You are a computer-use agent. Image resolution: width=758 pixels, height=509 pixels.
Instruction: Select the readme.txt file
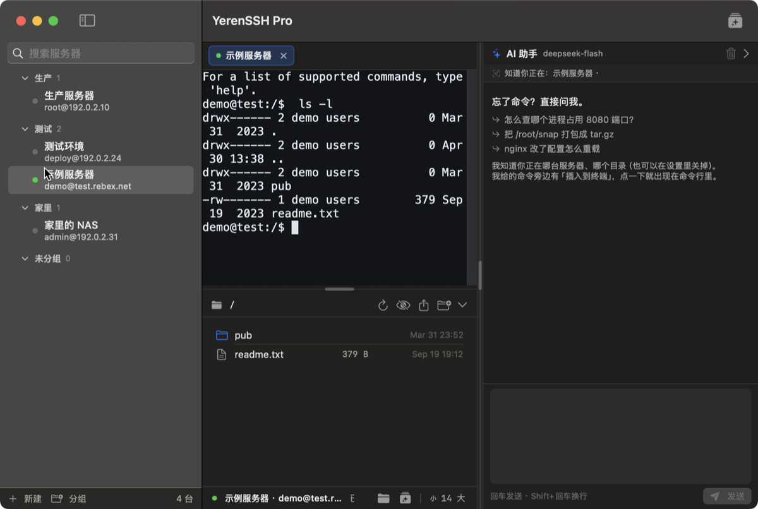coord(339,354)
